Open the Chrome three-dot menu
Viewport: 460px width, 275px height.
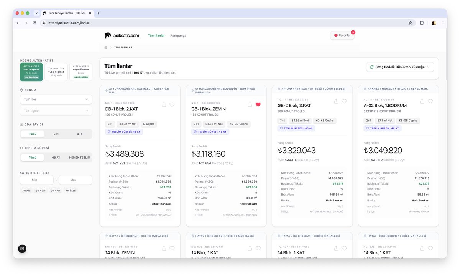coord(442,23)
